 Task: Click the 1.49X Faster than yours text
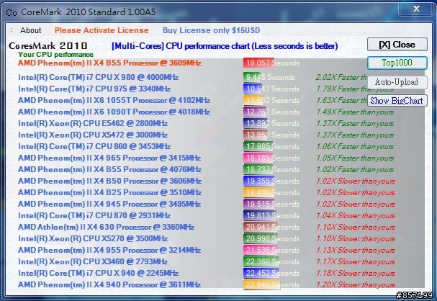click(x=355, y=112)
